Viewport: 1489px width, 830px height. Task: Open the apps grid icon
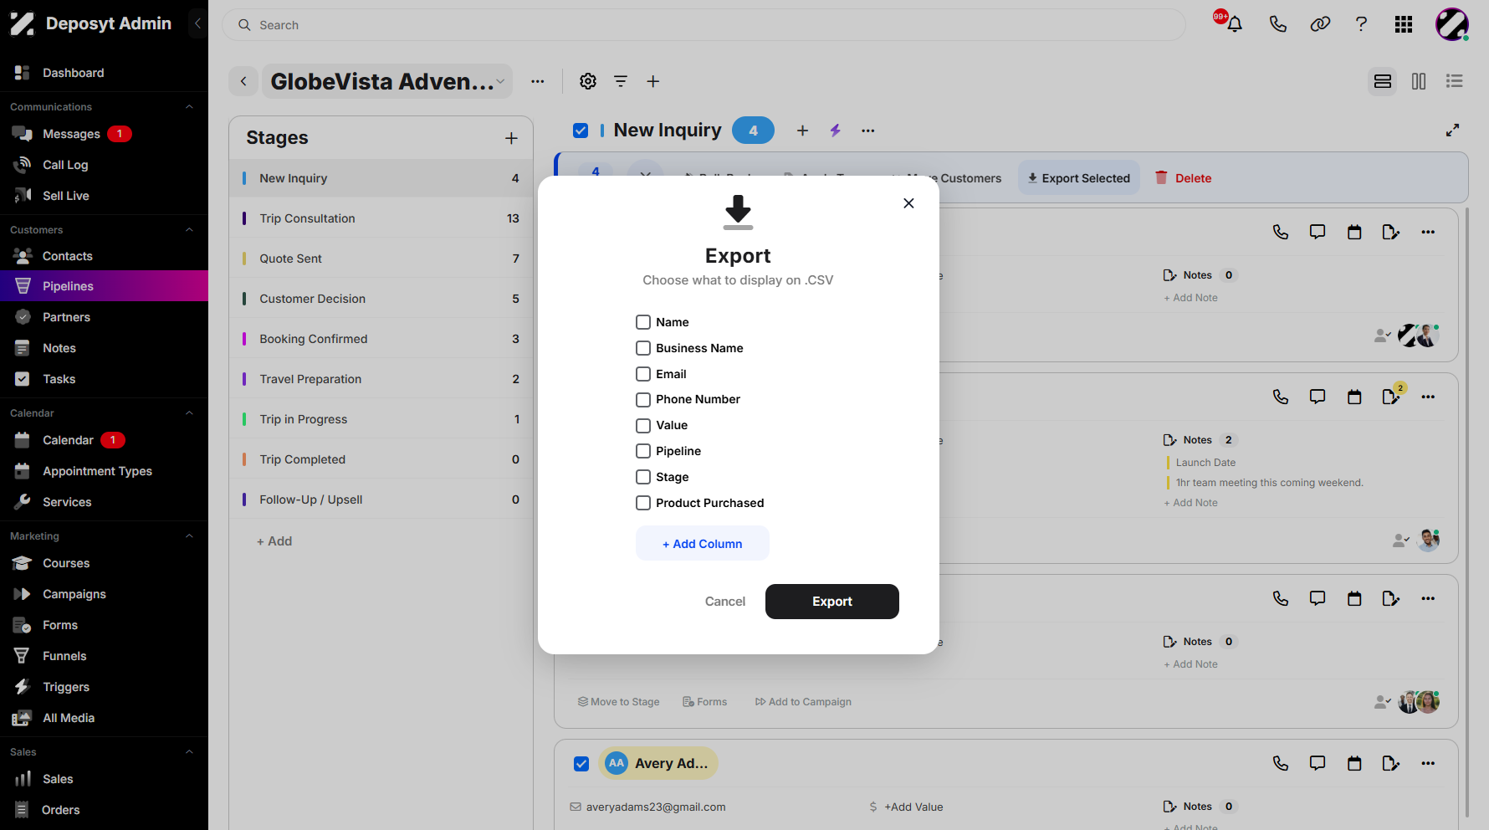click(1404, 24)
